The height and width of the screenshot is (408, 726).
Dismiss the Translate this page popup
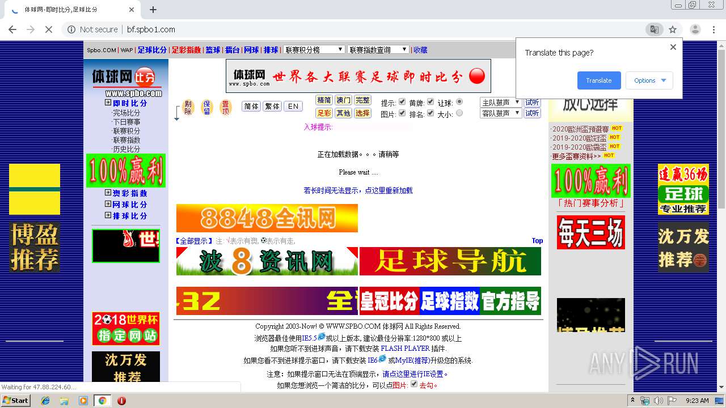coord(673,47)
